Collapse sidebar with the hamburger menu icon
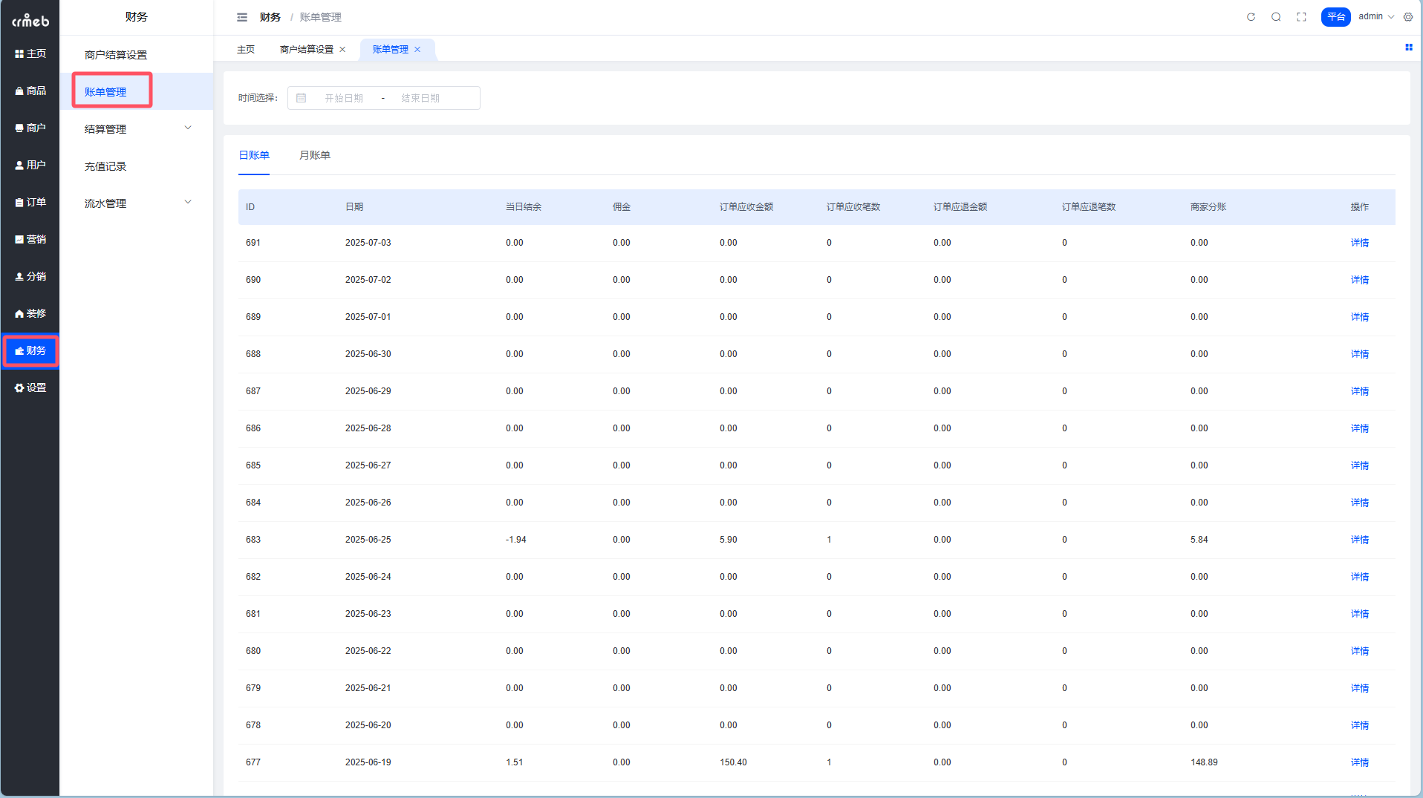The width and height of the screenshot is (1423, 798). pos(242,17)
